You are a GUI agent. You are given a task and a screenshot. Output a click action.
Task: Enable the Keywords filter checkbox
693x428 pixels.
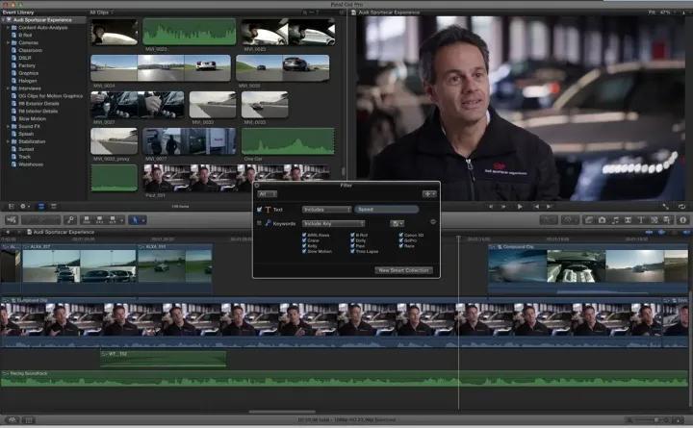coord(260,222)
